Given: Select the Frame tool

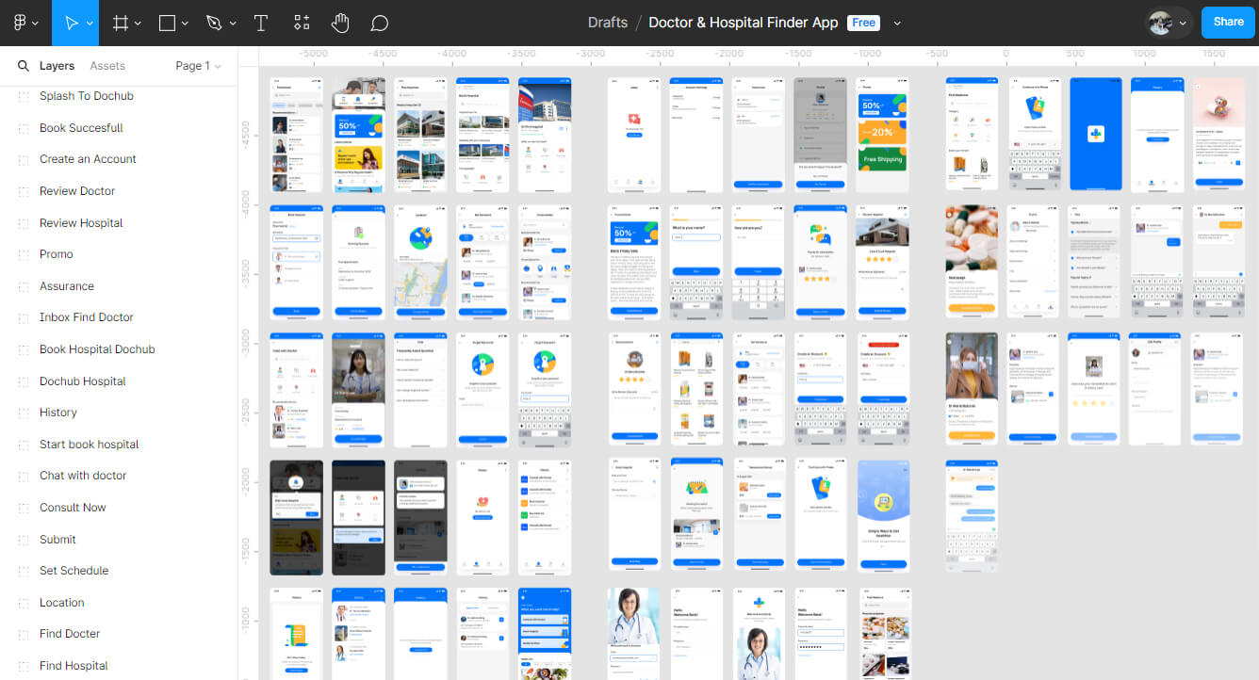Looking at the screenshot, I should [121, 23].
